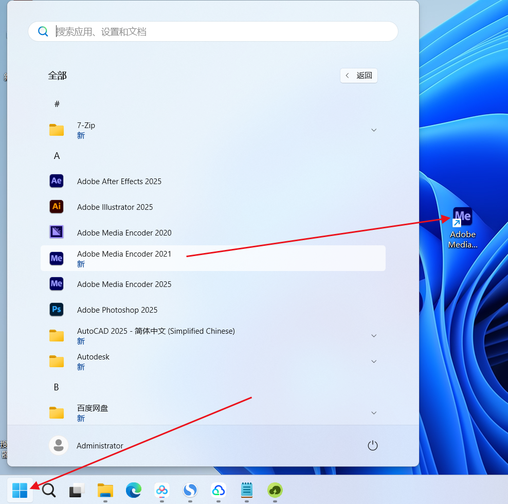Open the power options button
This screenshot has width=508, height=504.
(x=373, y=445)
